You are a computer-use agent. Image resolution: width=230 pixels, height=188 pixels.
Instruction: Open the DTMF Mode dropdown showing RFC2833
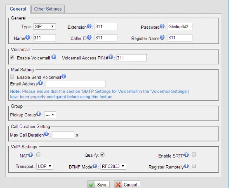click(x=113, y=166)
